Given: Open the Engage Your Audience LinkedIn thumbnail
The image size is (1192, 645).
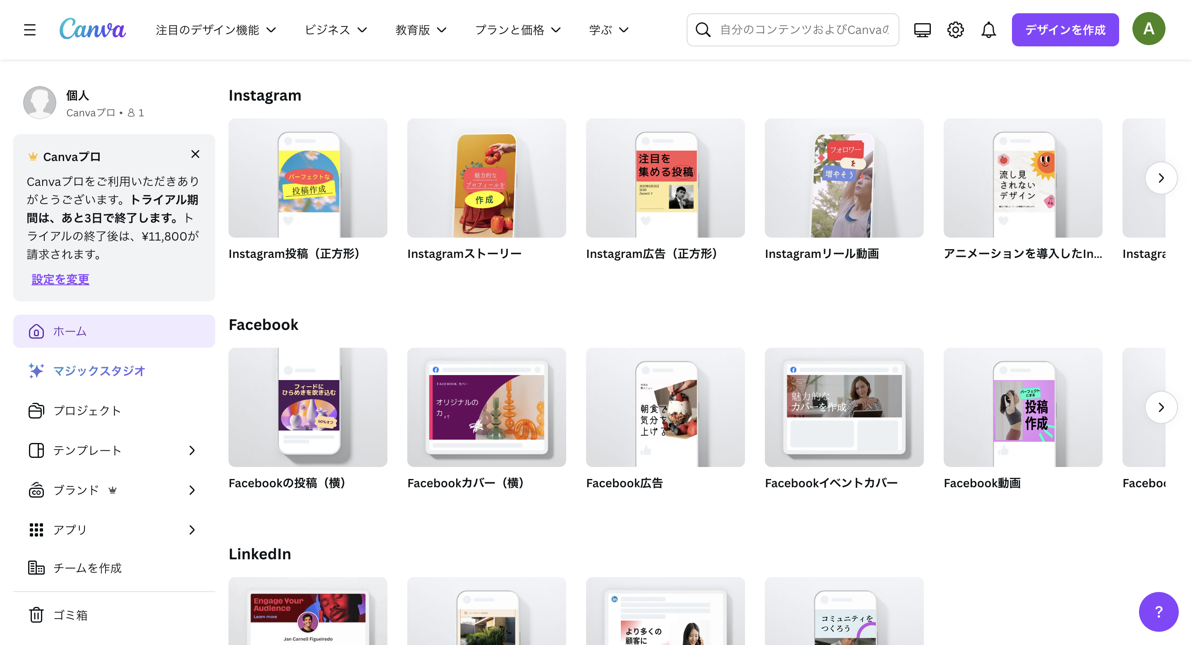Looking at the screenshot, I should 308,611.
